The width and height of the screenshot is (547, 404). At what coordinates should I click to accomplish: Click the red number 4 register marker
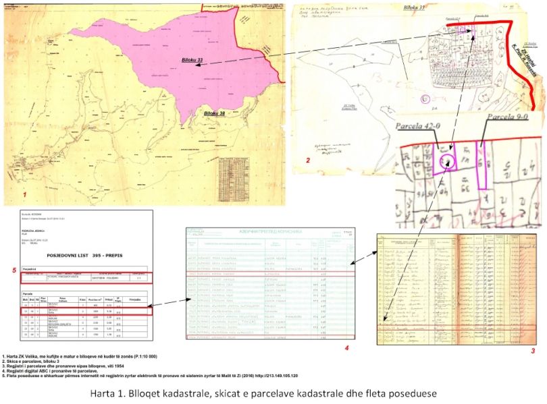click(x=346, y=348)
